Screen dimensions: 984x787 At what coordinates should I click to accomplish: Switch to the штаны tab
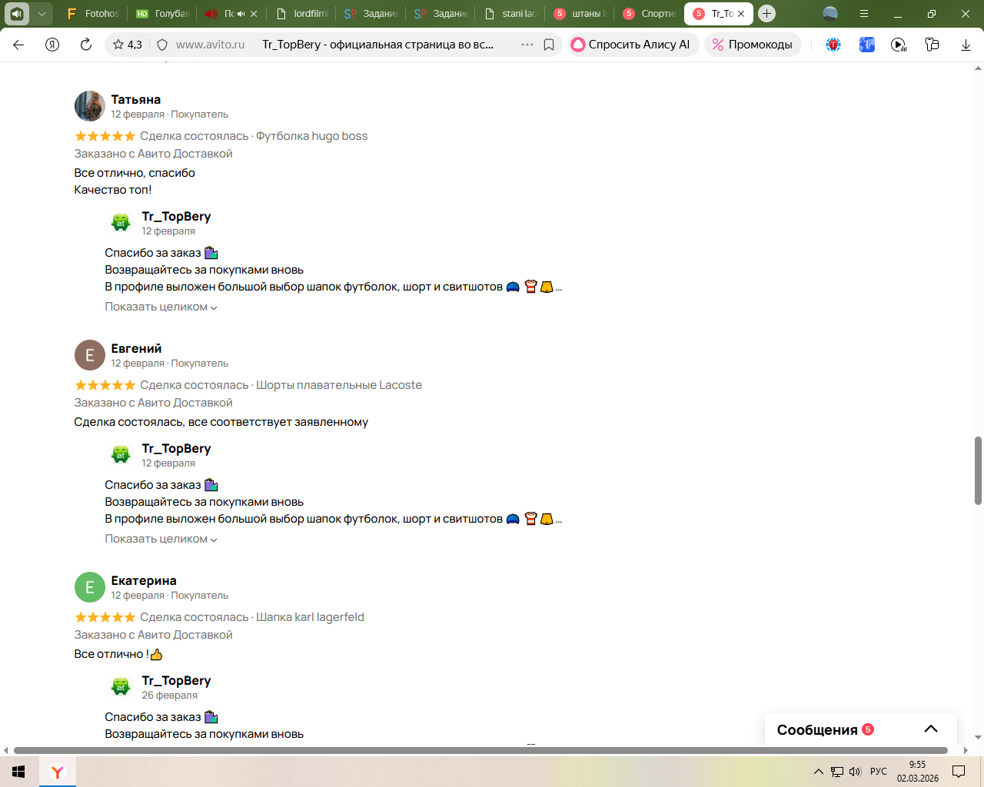(x=580, y=13)
